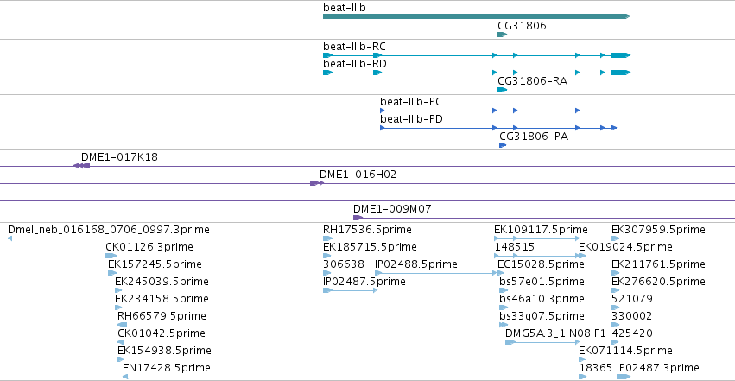Click the CG31806-PA arrow glyph
The image size is (735, 381).
(503, 145)
